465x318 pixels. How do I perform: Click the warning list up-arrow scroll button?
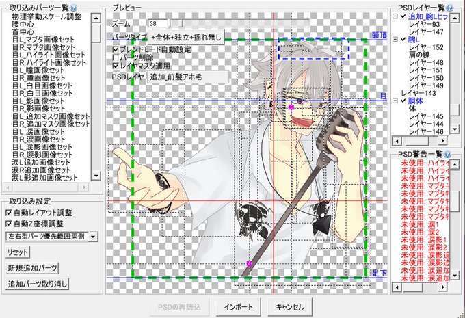pyautogui.click(x=455, y=164)
